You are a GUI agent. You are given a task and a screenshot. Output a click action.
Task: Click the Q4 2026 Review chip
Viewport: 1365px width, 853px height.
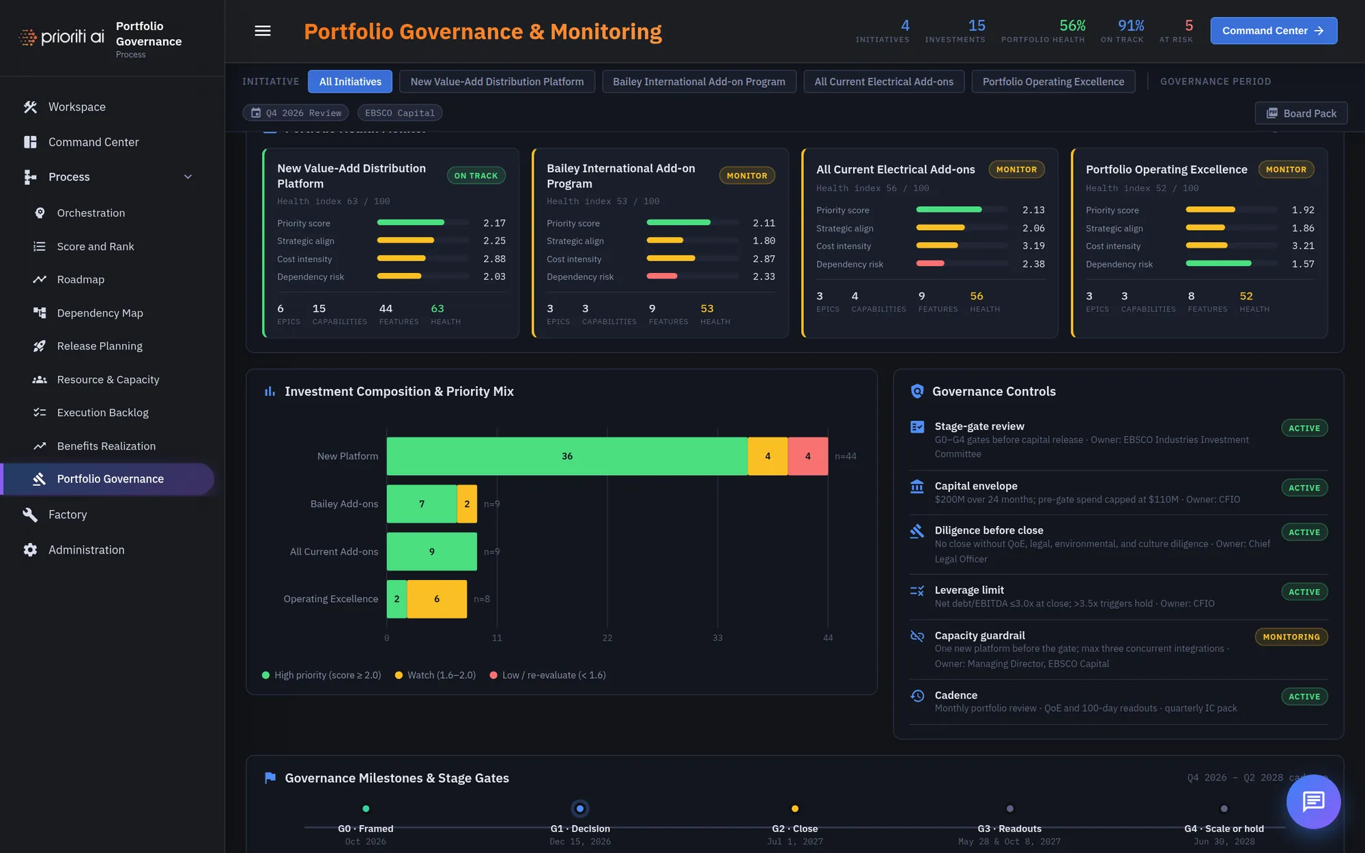[296, 113]
